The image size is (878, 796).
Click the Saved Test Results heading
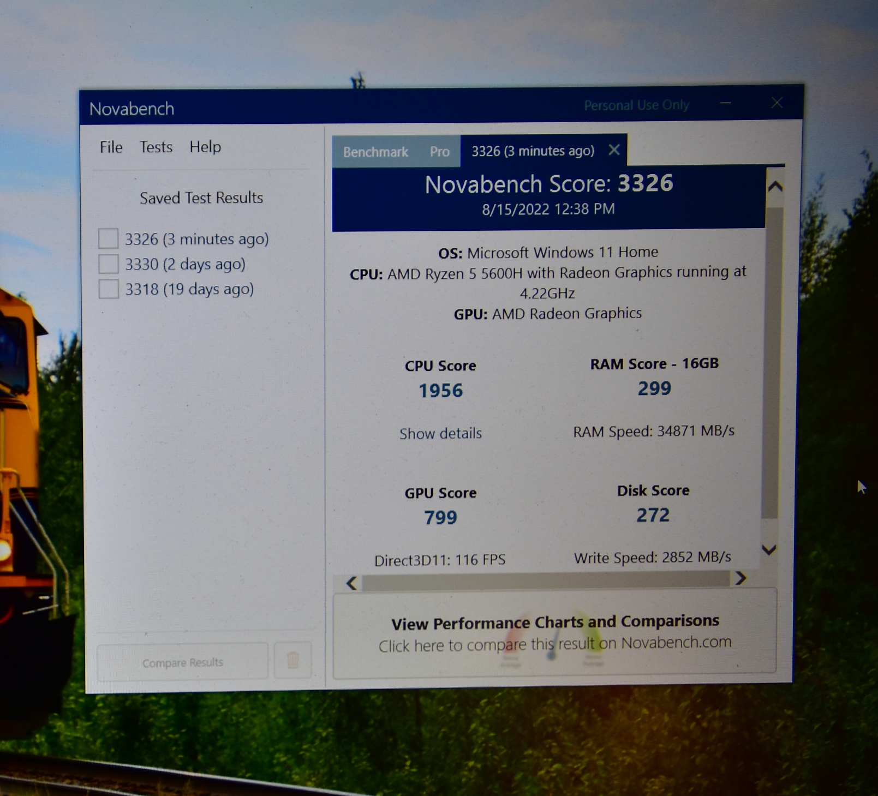tap(201, 197)
